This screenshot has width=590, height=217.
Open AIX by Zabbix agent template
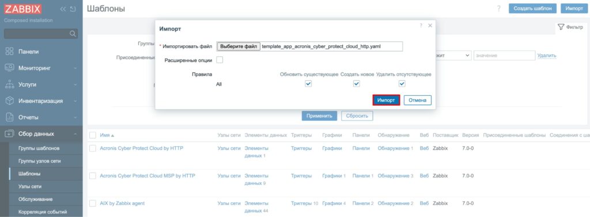point(122,203)
